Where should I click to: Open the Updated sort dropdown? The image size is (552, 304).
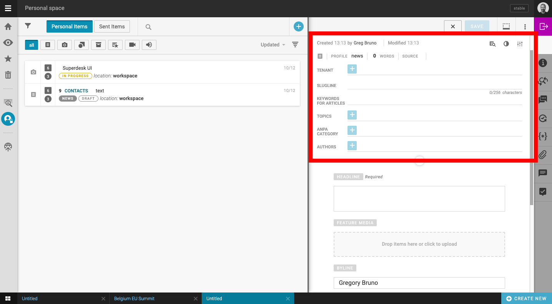click(273, 44)
